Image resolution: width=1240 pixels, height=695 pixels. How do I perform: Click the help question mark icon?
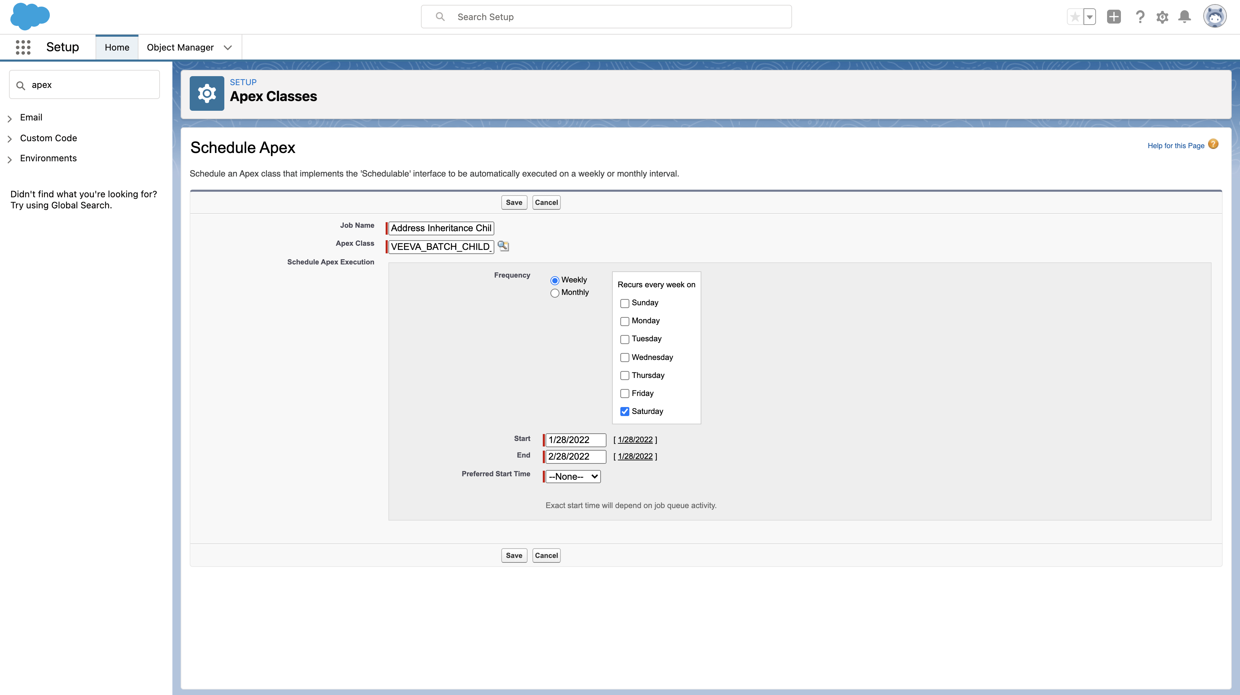(1139, 17)
